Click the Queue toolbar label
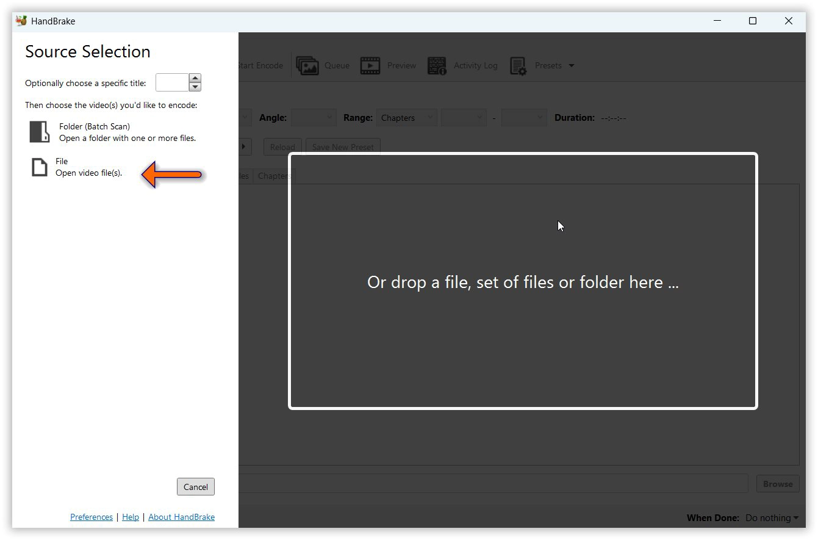 click(337, 65)
